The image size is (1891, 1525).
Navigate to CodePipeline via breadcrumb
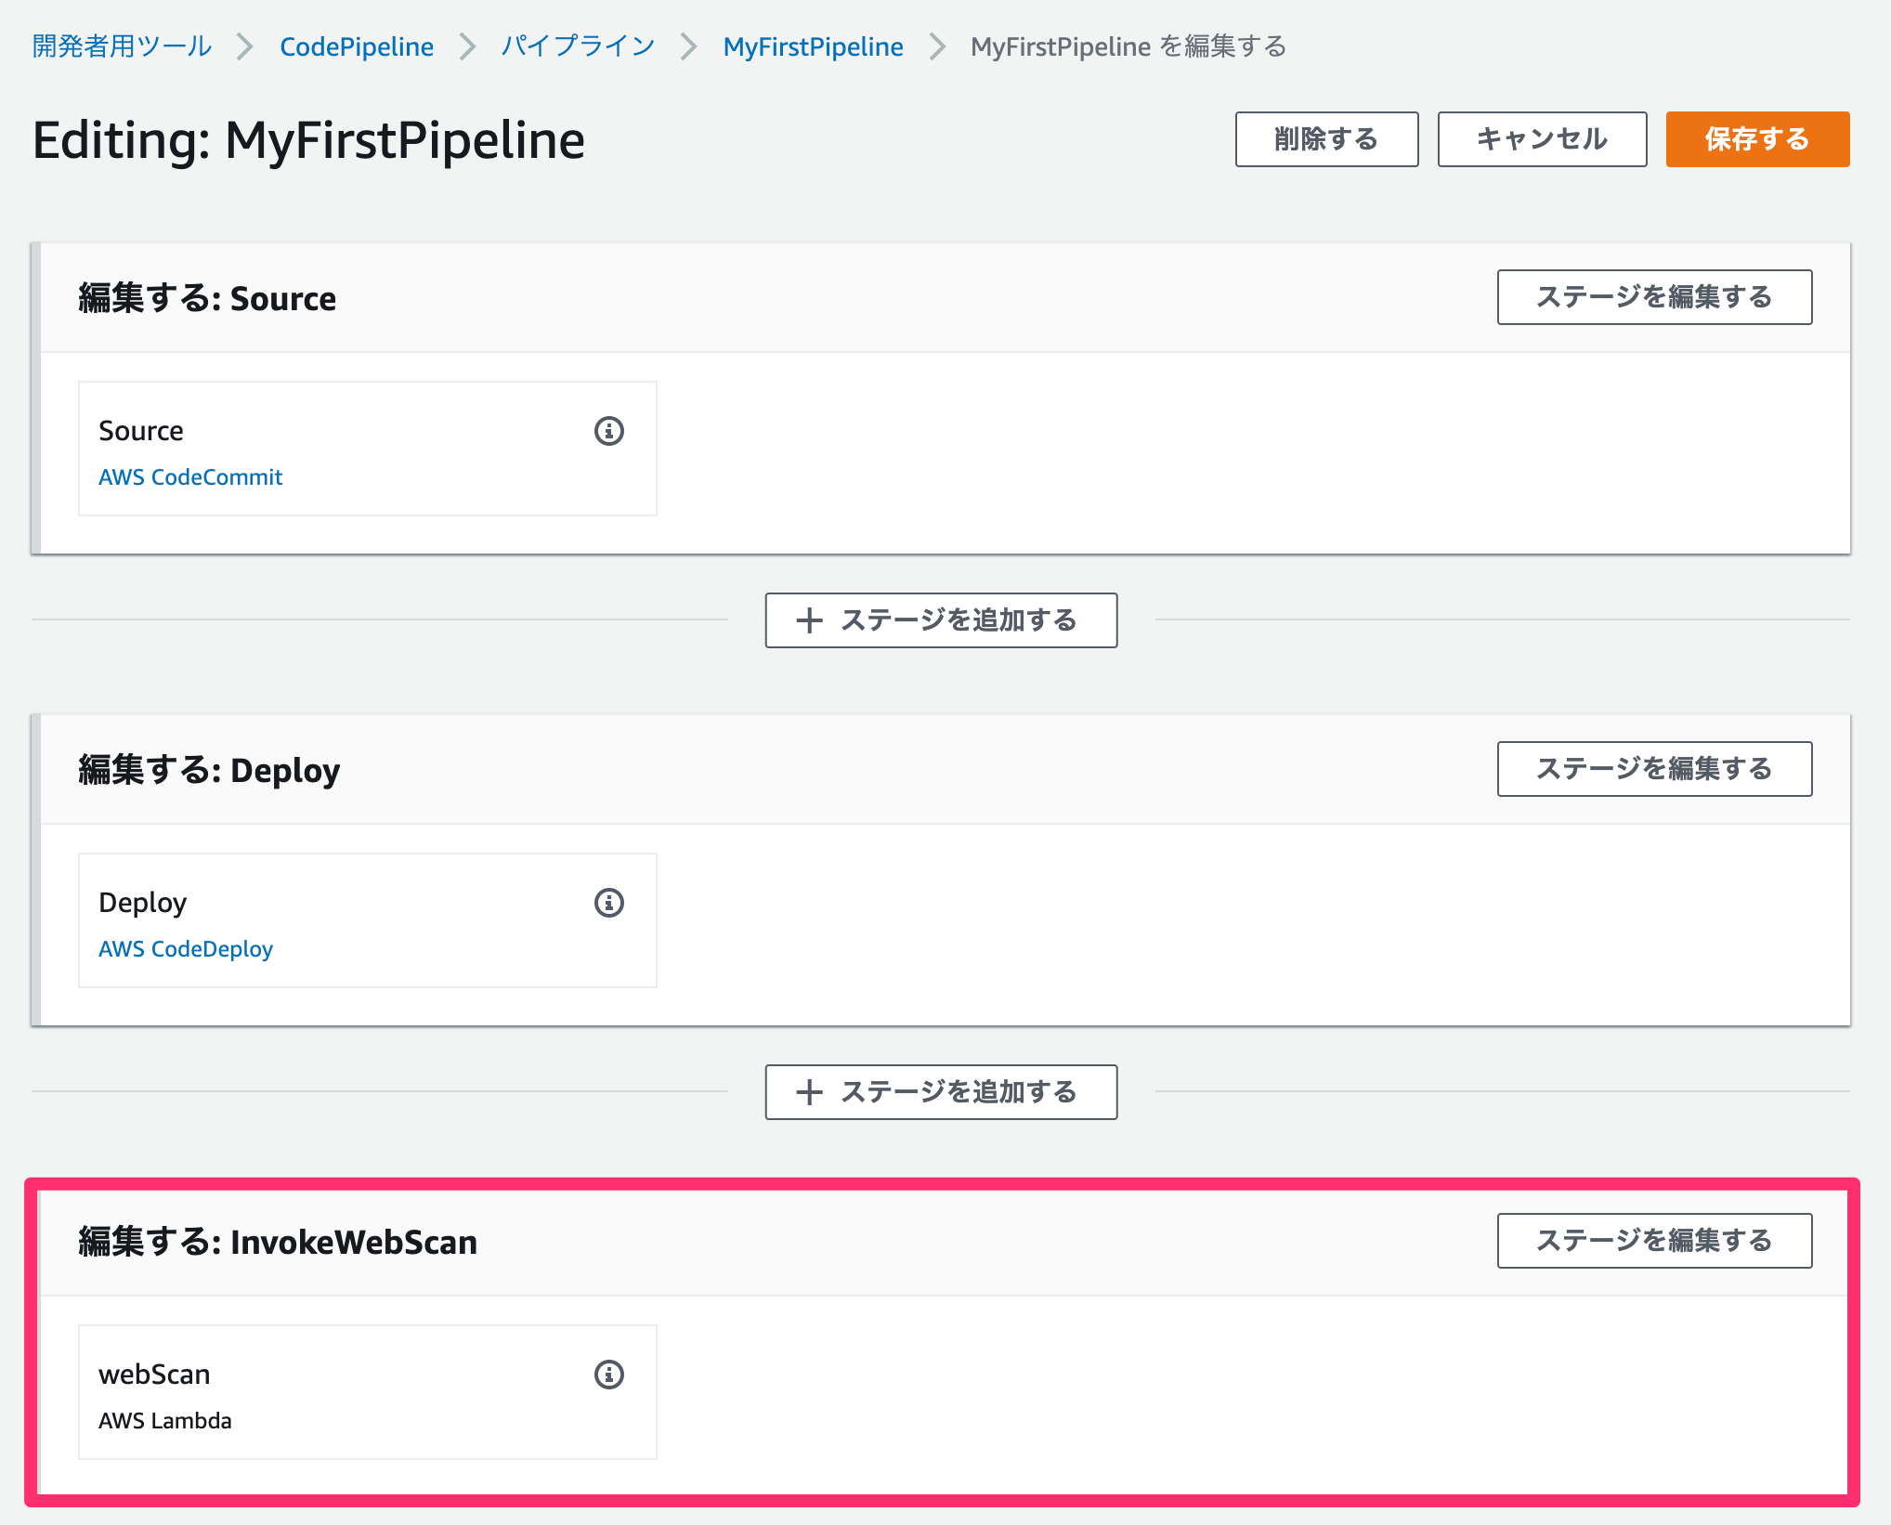357,46
